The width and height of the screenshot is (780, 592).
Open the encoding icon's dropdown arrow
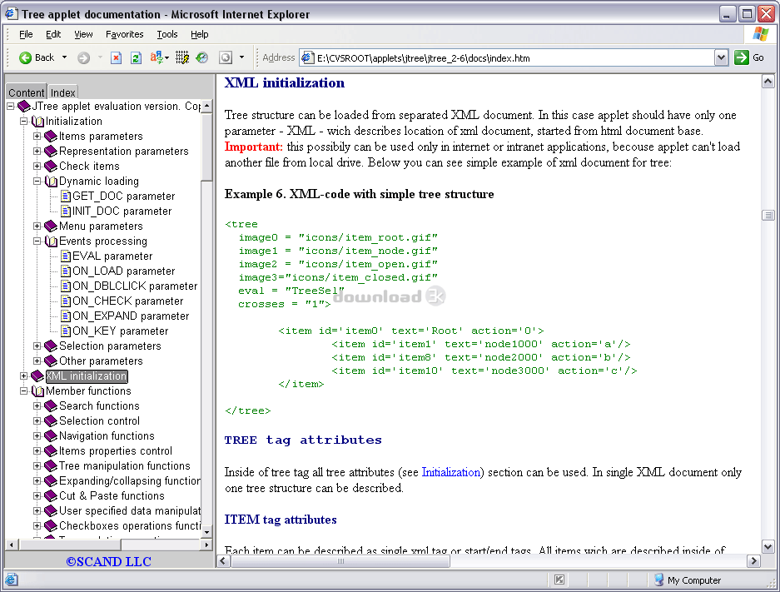click(166, 57)
